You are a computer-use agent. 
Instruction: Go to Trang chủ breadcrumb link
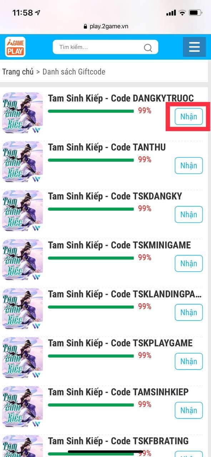pos(18,72)
